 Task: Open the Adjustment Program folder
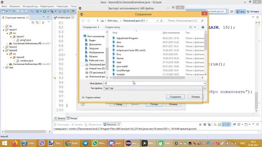point(127,38)
